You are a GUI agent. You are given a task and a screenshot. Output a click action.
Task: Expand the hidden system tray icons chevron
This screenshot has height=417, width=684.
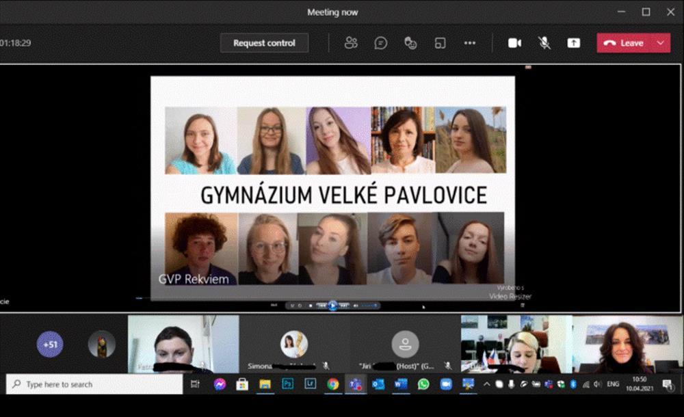tap(487, 384)
